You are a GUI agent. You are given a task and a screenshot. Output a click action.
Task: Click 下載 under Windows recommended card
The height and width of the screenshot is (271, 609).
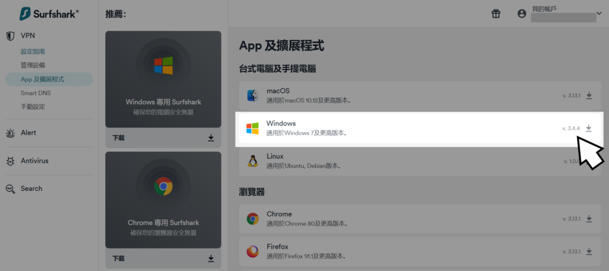tap(118, 138)
